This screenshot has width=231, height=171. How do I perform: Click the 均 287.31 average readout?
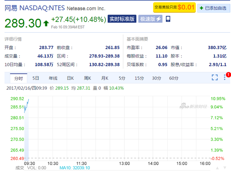click(81, 88)
